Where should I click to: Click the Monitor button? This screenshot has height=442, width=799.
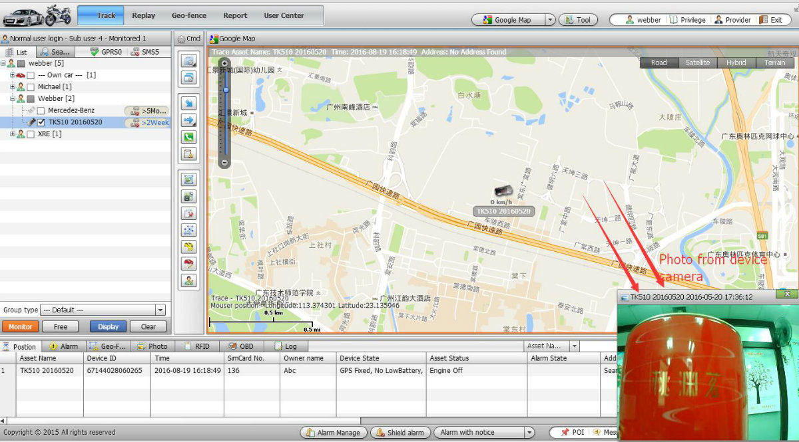[x=20, y=326]
